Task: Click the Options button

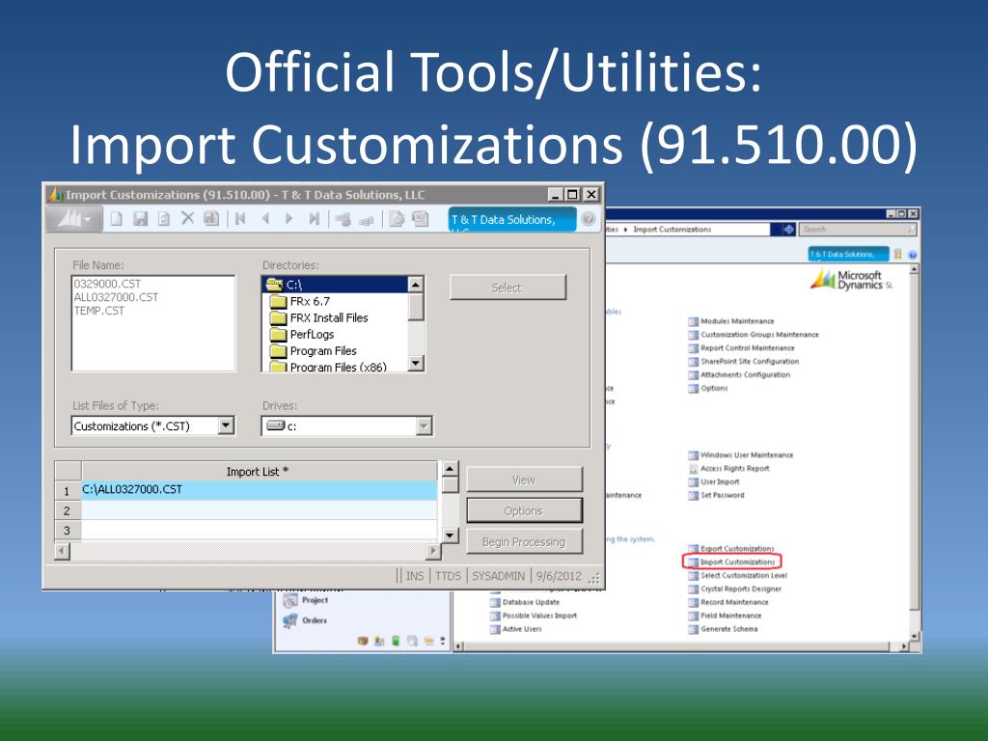Action: coord(524,510)
